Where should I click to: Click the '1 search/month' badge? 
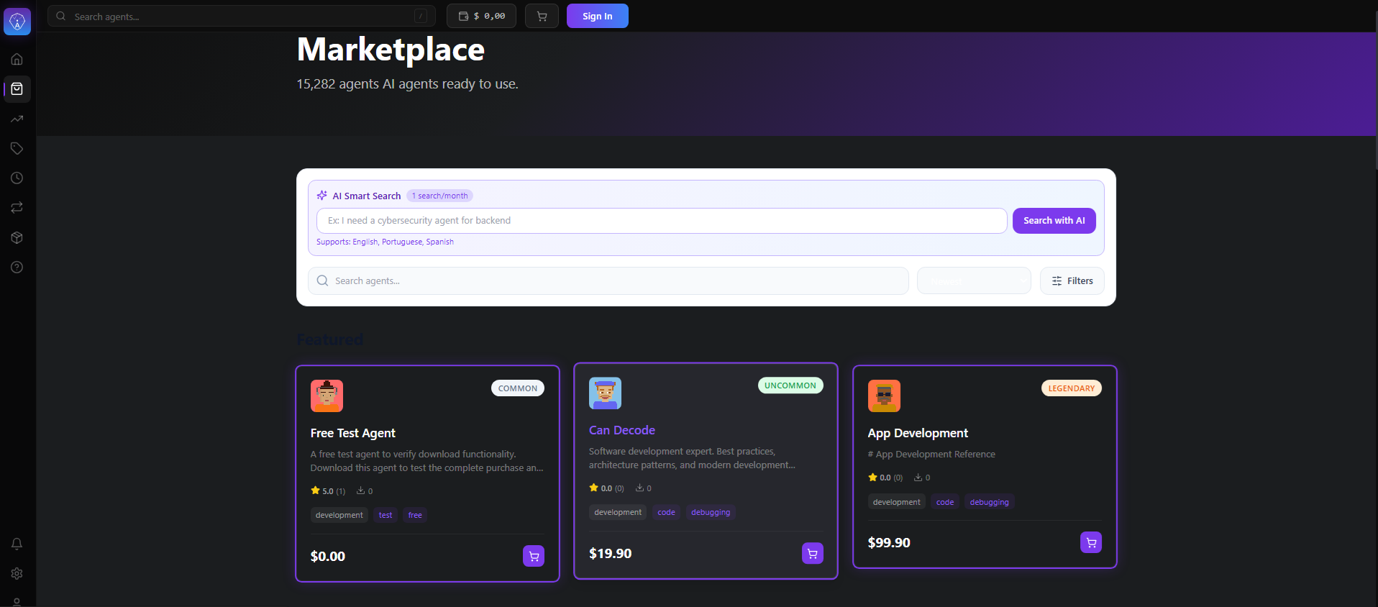[440, 196]
